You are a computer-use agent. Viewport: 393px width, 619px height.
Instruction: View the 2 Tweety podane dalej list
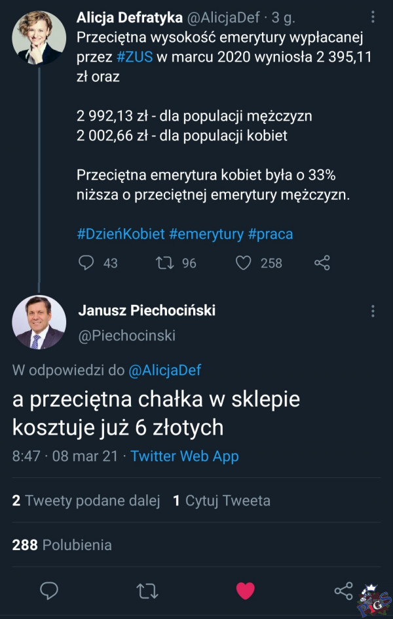[86, 501]
